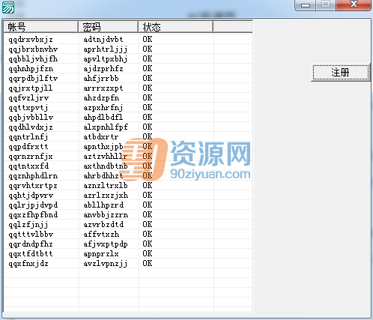Click password ajdzprhfz

(x=103, y=69)
